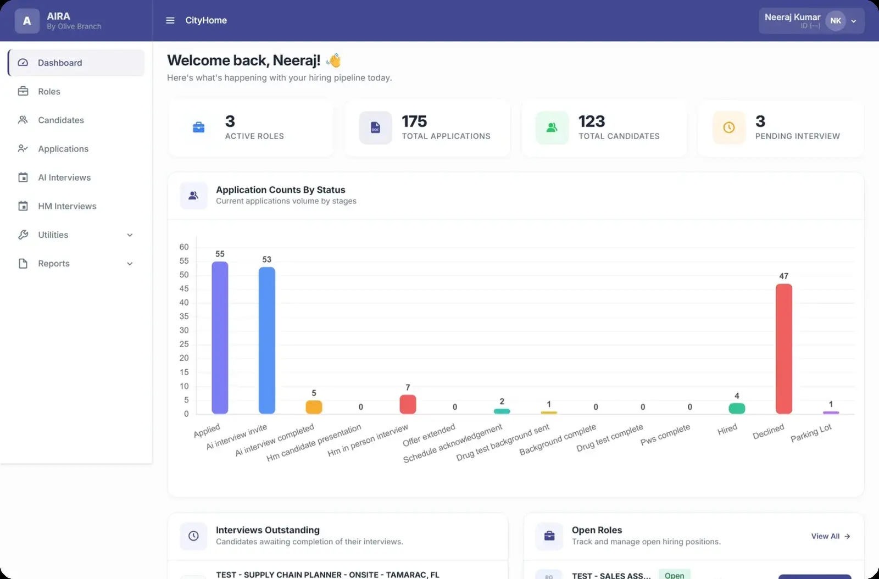Screen dimensions: 879x579
Task: Click the Roles briefcase icon in the sidebar
Action: click(x=23, y=91)
